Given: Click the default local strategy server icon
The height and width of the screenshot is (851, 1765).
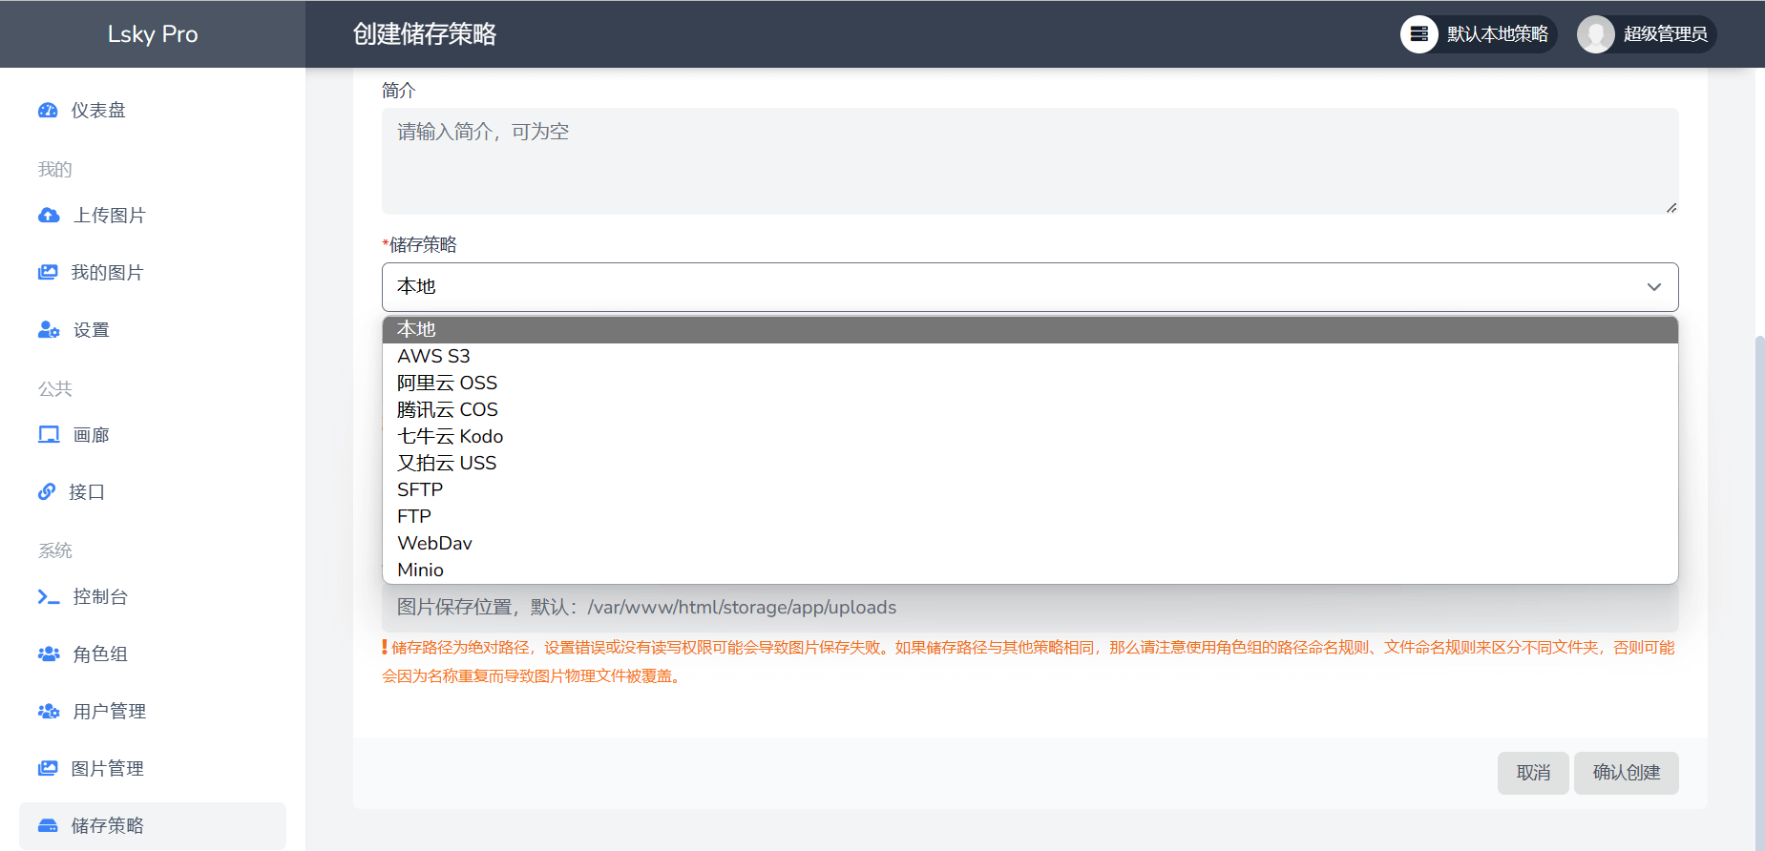Looking at the screenshot, I should tap(1419, 34).
